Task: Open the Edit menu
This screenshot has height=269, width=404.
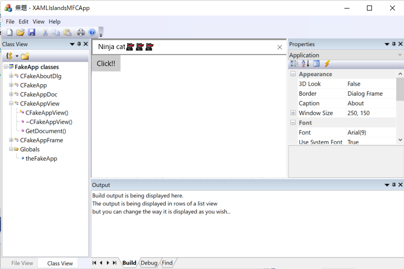Action: pyautogui.click(x=24, y=22)
